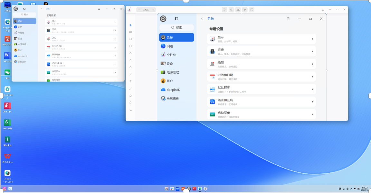Open 电源管理 in the Control Center window sidebar
The width and height of the screenshot is (371, 193).
[x=24, y=44]
